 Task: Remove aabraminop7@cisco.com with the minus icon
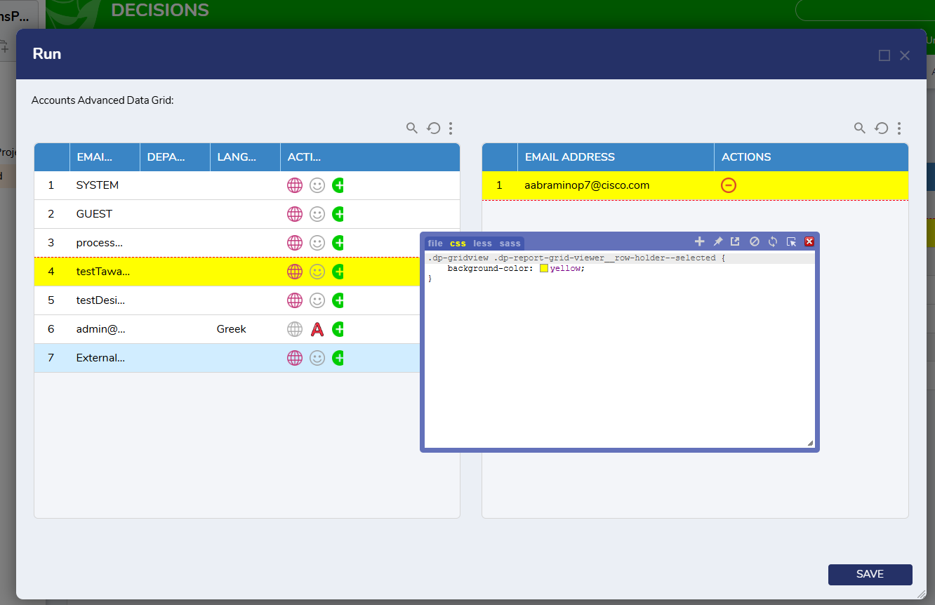click(729, 185)
